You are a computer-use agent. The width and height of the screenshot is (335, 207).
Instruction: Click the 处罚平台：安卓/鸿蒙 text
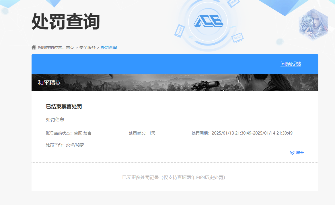coord(65,145)
